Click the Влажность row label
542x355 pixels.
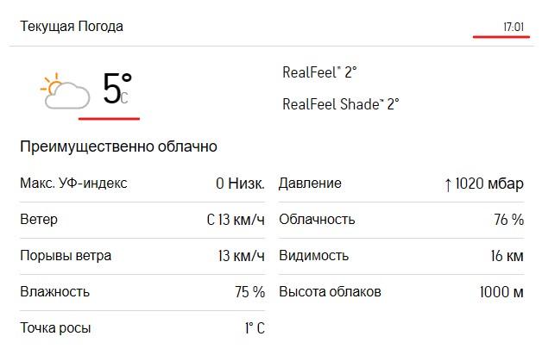click(54, 292)
